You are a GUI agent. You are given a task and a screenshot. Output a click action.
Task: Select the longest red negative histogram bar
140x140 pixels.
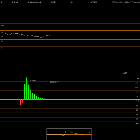[20, 102]
